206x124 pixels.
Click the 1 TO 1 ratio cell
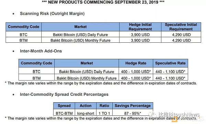(x=104, y=113)
